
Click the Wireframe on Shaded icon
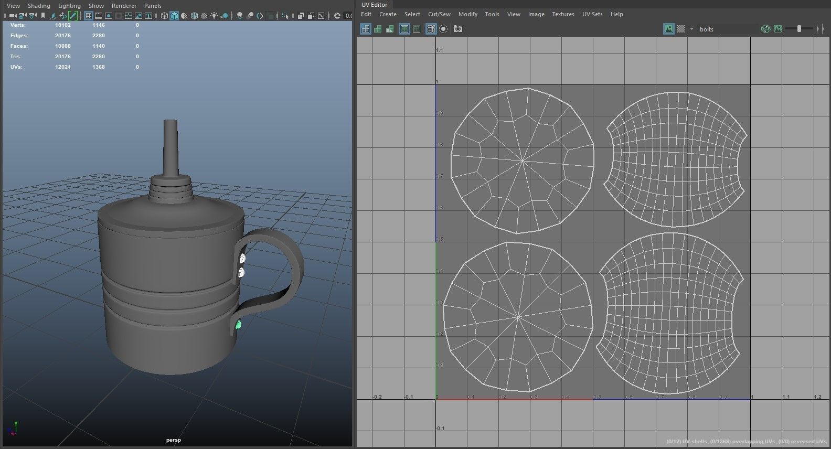194,16
